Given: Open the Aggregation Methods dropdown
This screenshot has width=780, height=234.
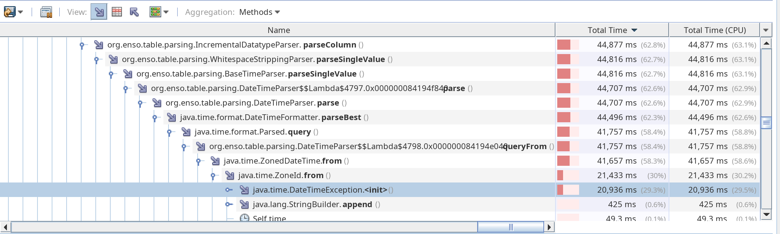Looking at the screenshot, I should tap(259, 12).
